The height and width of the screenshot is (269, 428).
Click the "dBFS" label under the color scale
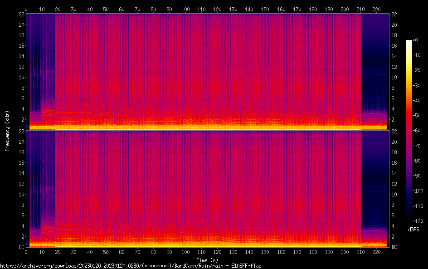tap(413, 230)
